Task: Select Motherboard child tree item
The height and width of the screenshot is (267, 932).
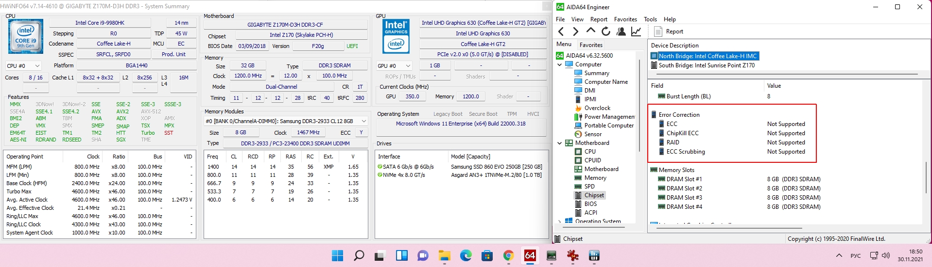Action: (596, 169)
